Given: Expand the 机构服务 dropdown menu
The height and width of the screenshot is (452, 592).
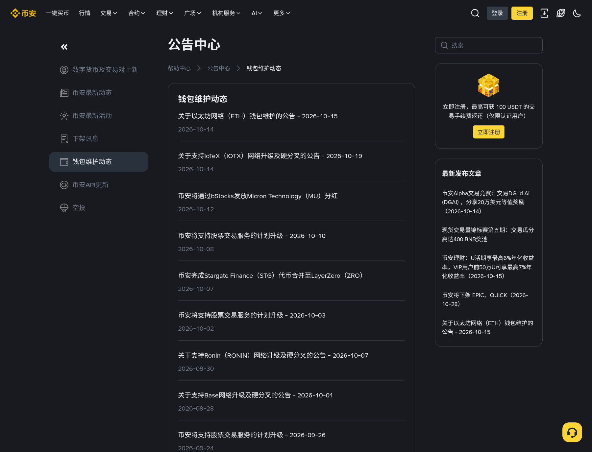Looking at the screenshot, I should coord(226,13).
